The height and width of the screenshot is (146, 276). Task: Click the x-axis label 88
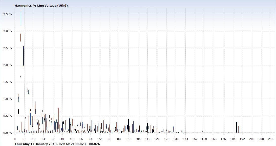point(119,139)
